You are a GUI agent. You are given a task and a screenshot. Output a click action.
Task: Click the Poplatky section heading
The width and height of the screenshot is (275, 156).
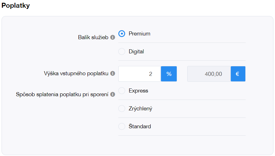tap(16, 6)
